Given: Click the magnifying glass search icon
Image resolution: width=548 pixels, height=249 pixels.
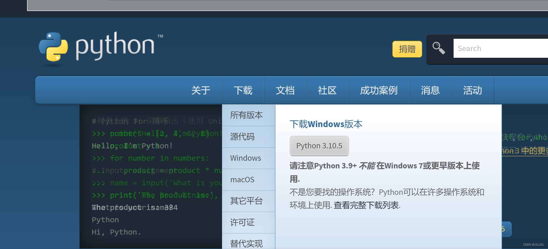Looking at the screenshot, I should click(x=439, y=48).
